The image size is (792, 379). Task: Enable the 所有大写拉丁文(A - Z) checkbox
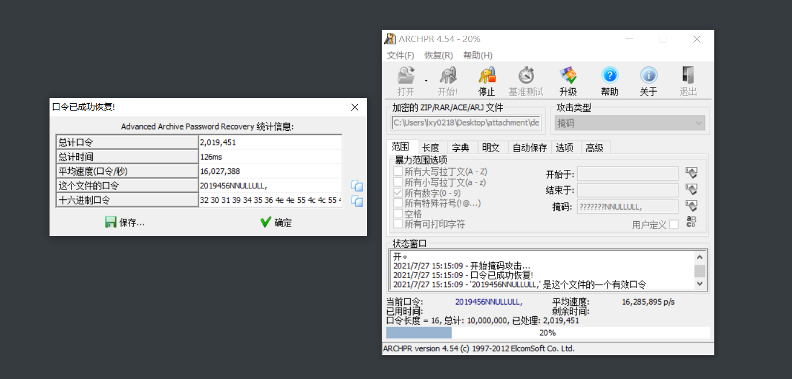pyautogui.click(x=398, y=171)
